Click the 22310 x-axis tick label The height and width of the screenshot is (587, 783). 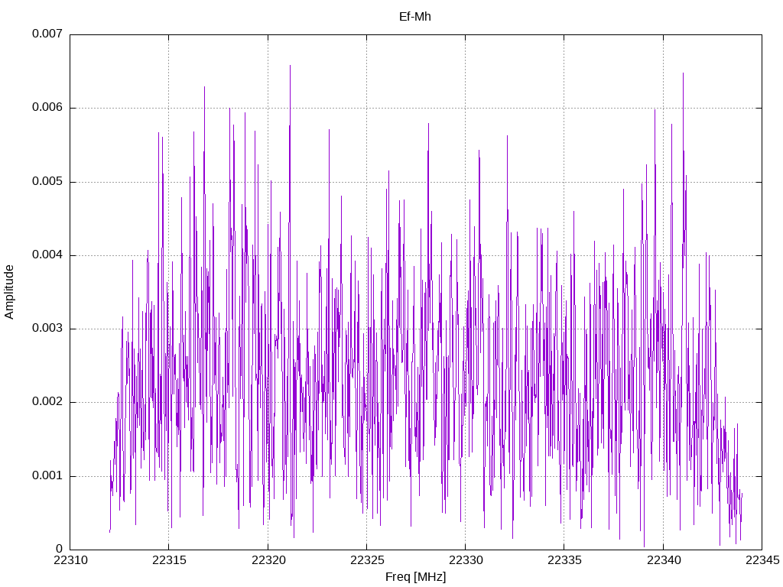(70, 560)
